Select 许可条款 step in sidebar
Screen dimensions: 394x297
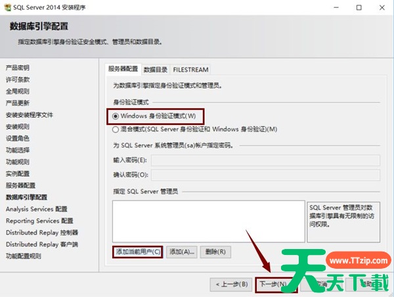(x=18, y=80)
